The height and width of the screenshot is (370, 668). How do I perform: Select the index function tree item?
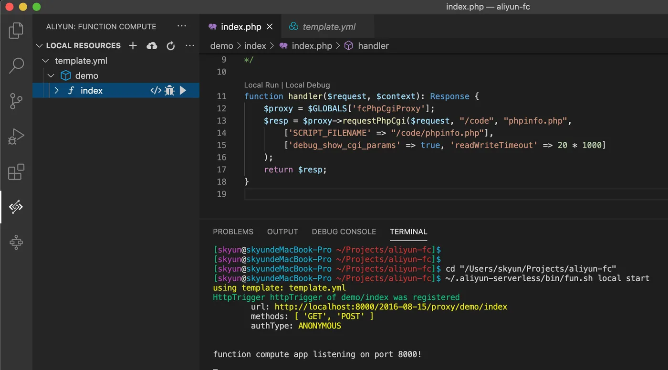116,90
